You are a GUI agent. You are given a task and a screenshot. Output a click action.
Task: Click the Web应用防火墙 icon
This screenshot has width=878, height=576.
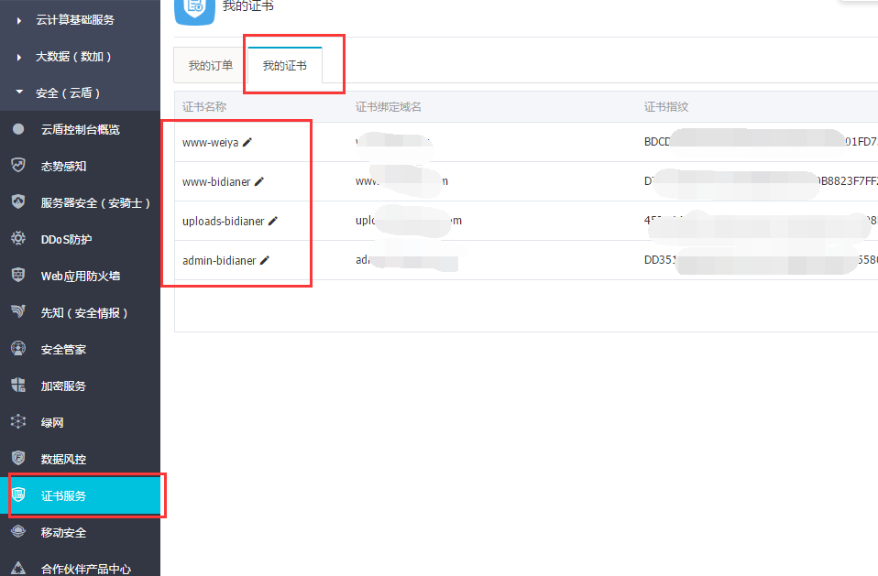[18, 276]
